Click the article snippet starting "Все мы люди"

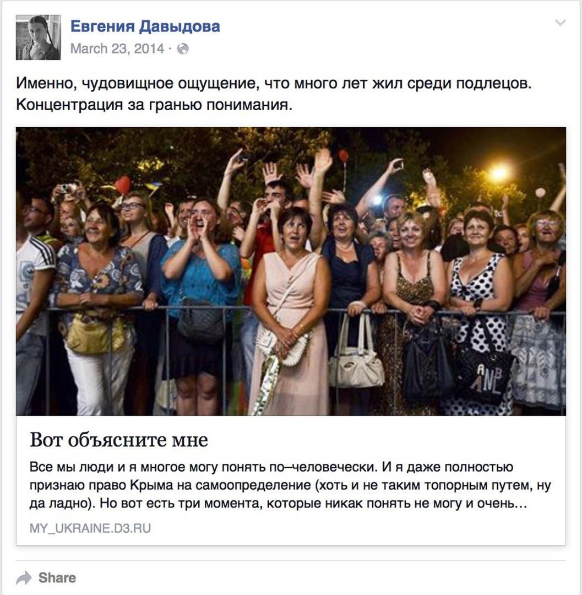click(290, 485)
